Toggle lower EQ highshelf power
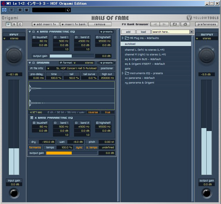 tap(97, 123)
